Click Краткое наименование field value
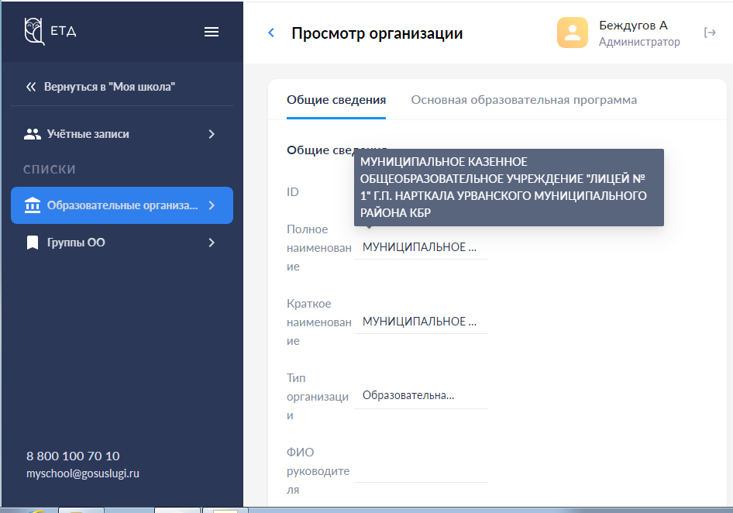The image size is (733, 513). 421,322
